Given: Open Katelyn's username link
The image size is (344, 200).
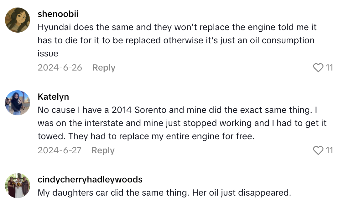Looking at the screenshot, I should [x=53, y=97].
